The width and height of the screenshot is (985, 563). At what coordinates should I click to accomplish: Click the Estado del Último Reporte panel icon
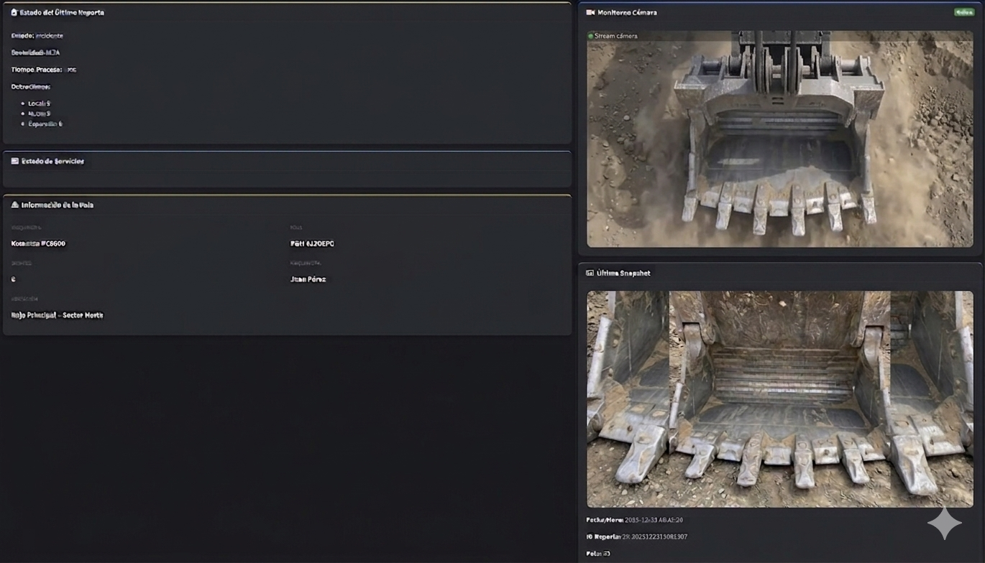(x=14, y=12)
